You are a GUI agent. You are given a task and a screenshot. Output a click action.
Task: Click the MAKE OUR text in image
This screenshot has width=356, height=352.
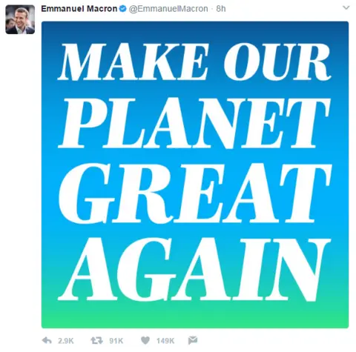click(x=194, y=62)
